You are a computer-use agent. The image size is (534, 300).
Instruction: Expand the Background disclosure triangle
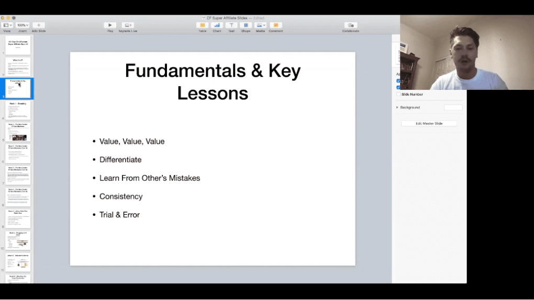(x=397, y=108)
